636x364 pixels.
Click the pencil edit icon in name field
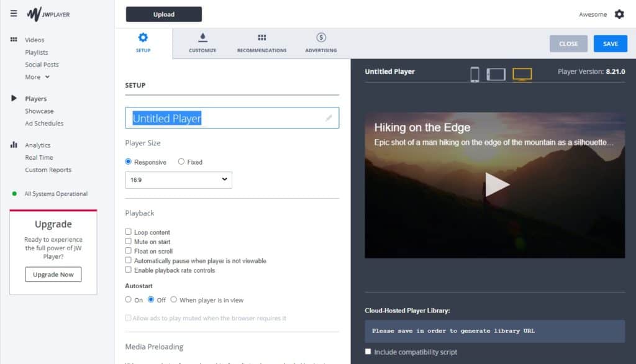[329, 118]
